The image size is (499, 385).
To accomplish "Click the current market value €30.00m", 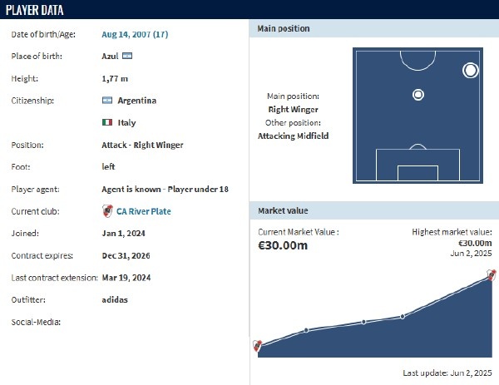I will point(283,245).
